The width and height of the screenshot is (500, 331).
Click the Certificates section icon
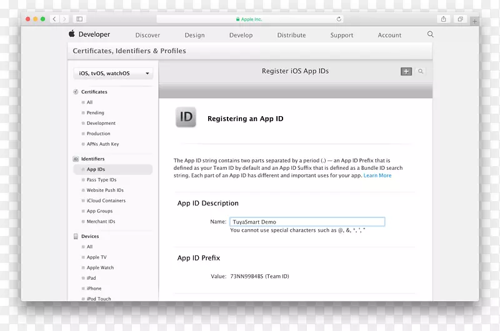point(76,92)
